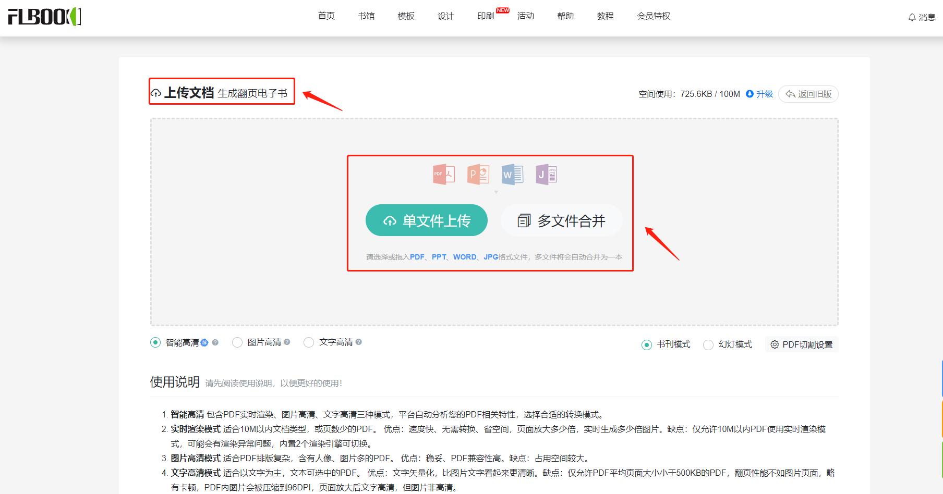Image resolution: width=943 pixels, height=494 pixels.
Task: Select 文字高清 radio option
Action: point(309,342)
